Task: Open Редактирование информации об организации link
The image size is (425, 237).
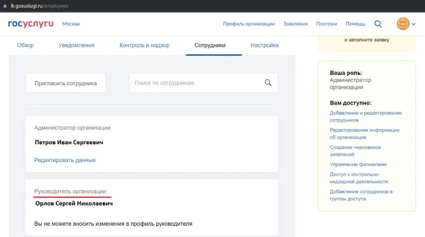Action: tap(365, 134)
